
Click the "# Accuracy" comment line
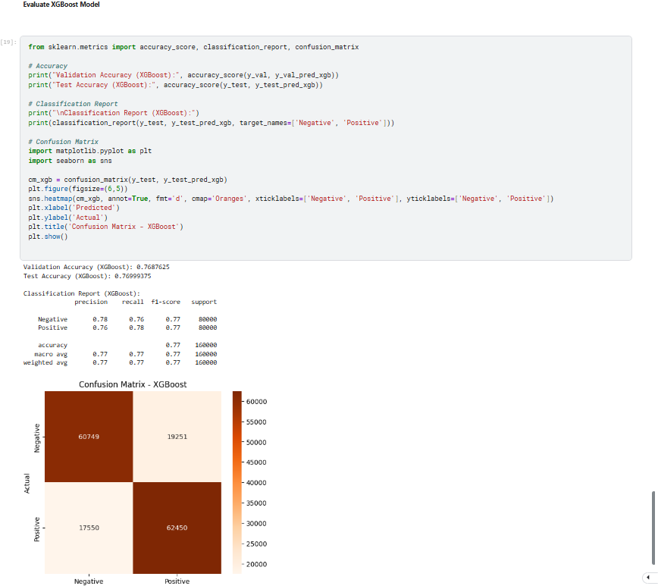click(48, 66)
